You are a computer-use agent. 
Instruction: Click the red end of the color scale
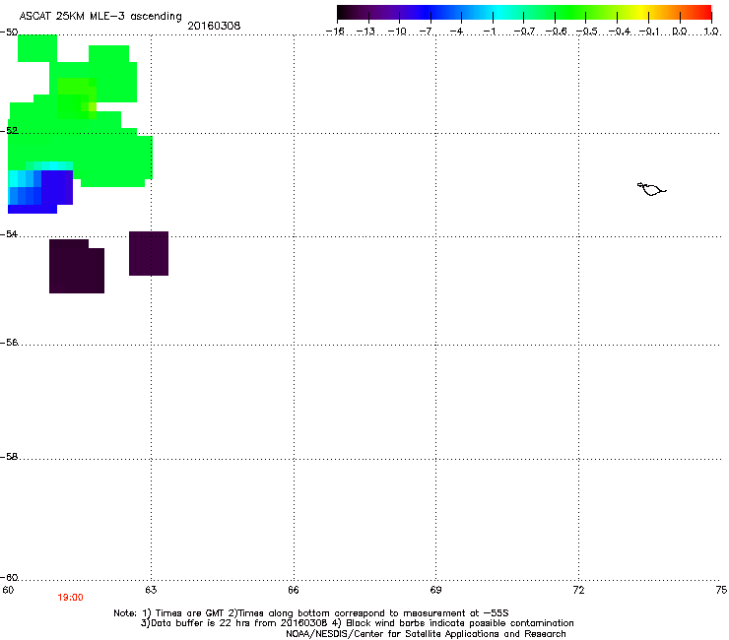point(704,13)
